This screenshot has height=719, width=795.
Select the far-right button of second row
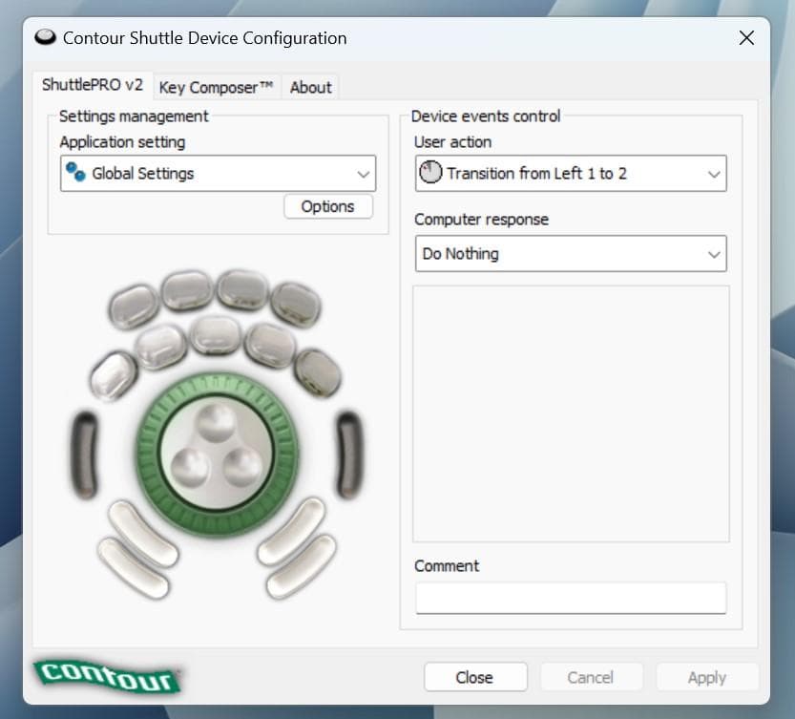(318, 372)
